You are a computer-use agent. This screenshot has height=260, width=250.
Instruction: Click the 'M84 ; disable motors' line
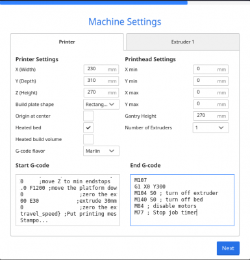[165, 206]
